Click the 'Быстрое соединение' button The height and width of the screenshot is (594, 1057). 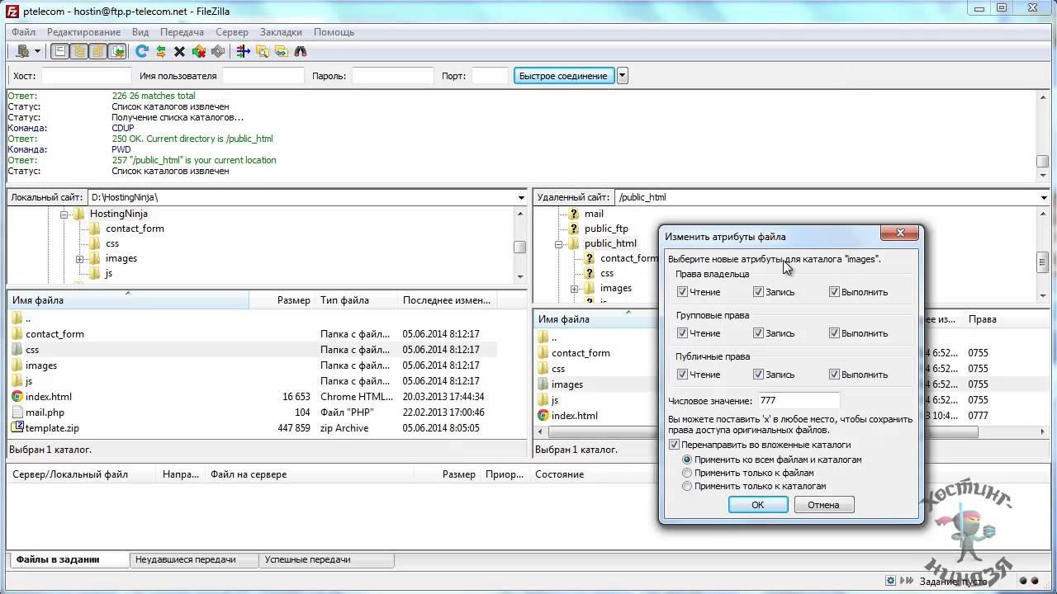tap(563, 76)
